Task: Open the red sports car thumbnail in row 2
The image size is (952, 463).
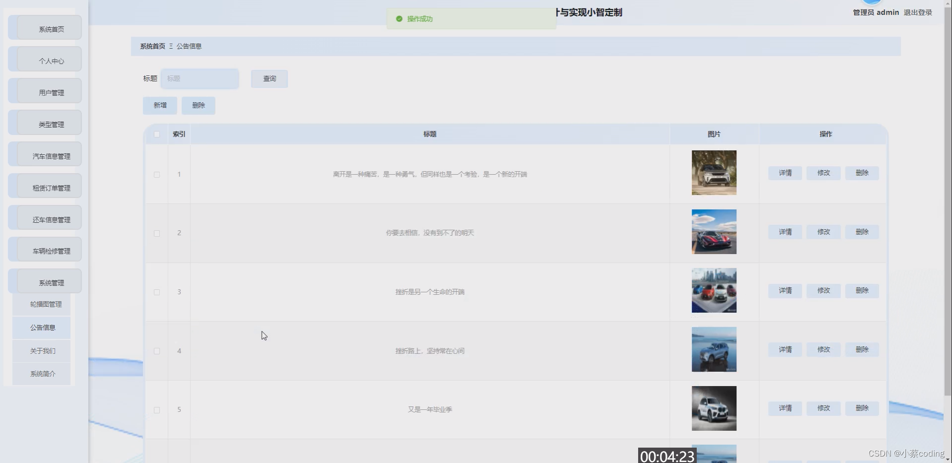Action: coord(714,232)
